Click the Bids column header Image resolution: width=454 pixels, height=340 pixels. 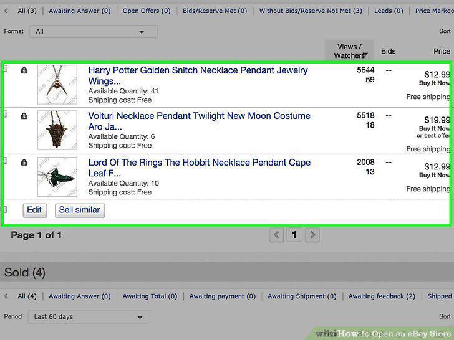coord(388,52)
